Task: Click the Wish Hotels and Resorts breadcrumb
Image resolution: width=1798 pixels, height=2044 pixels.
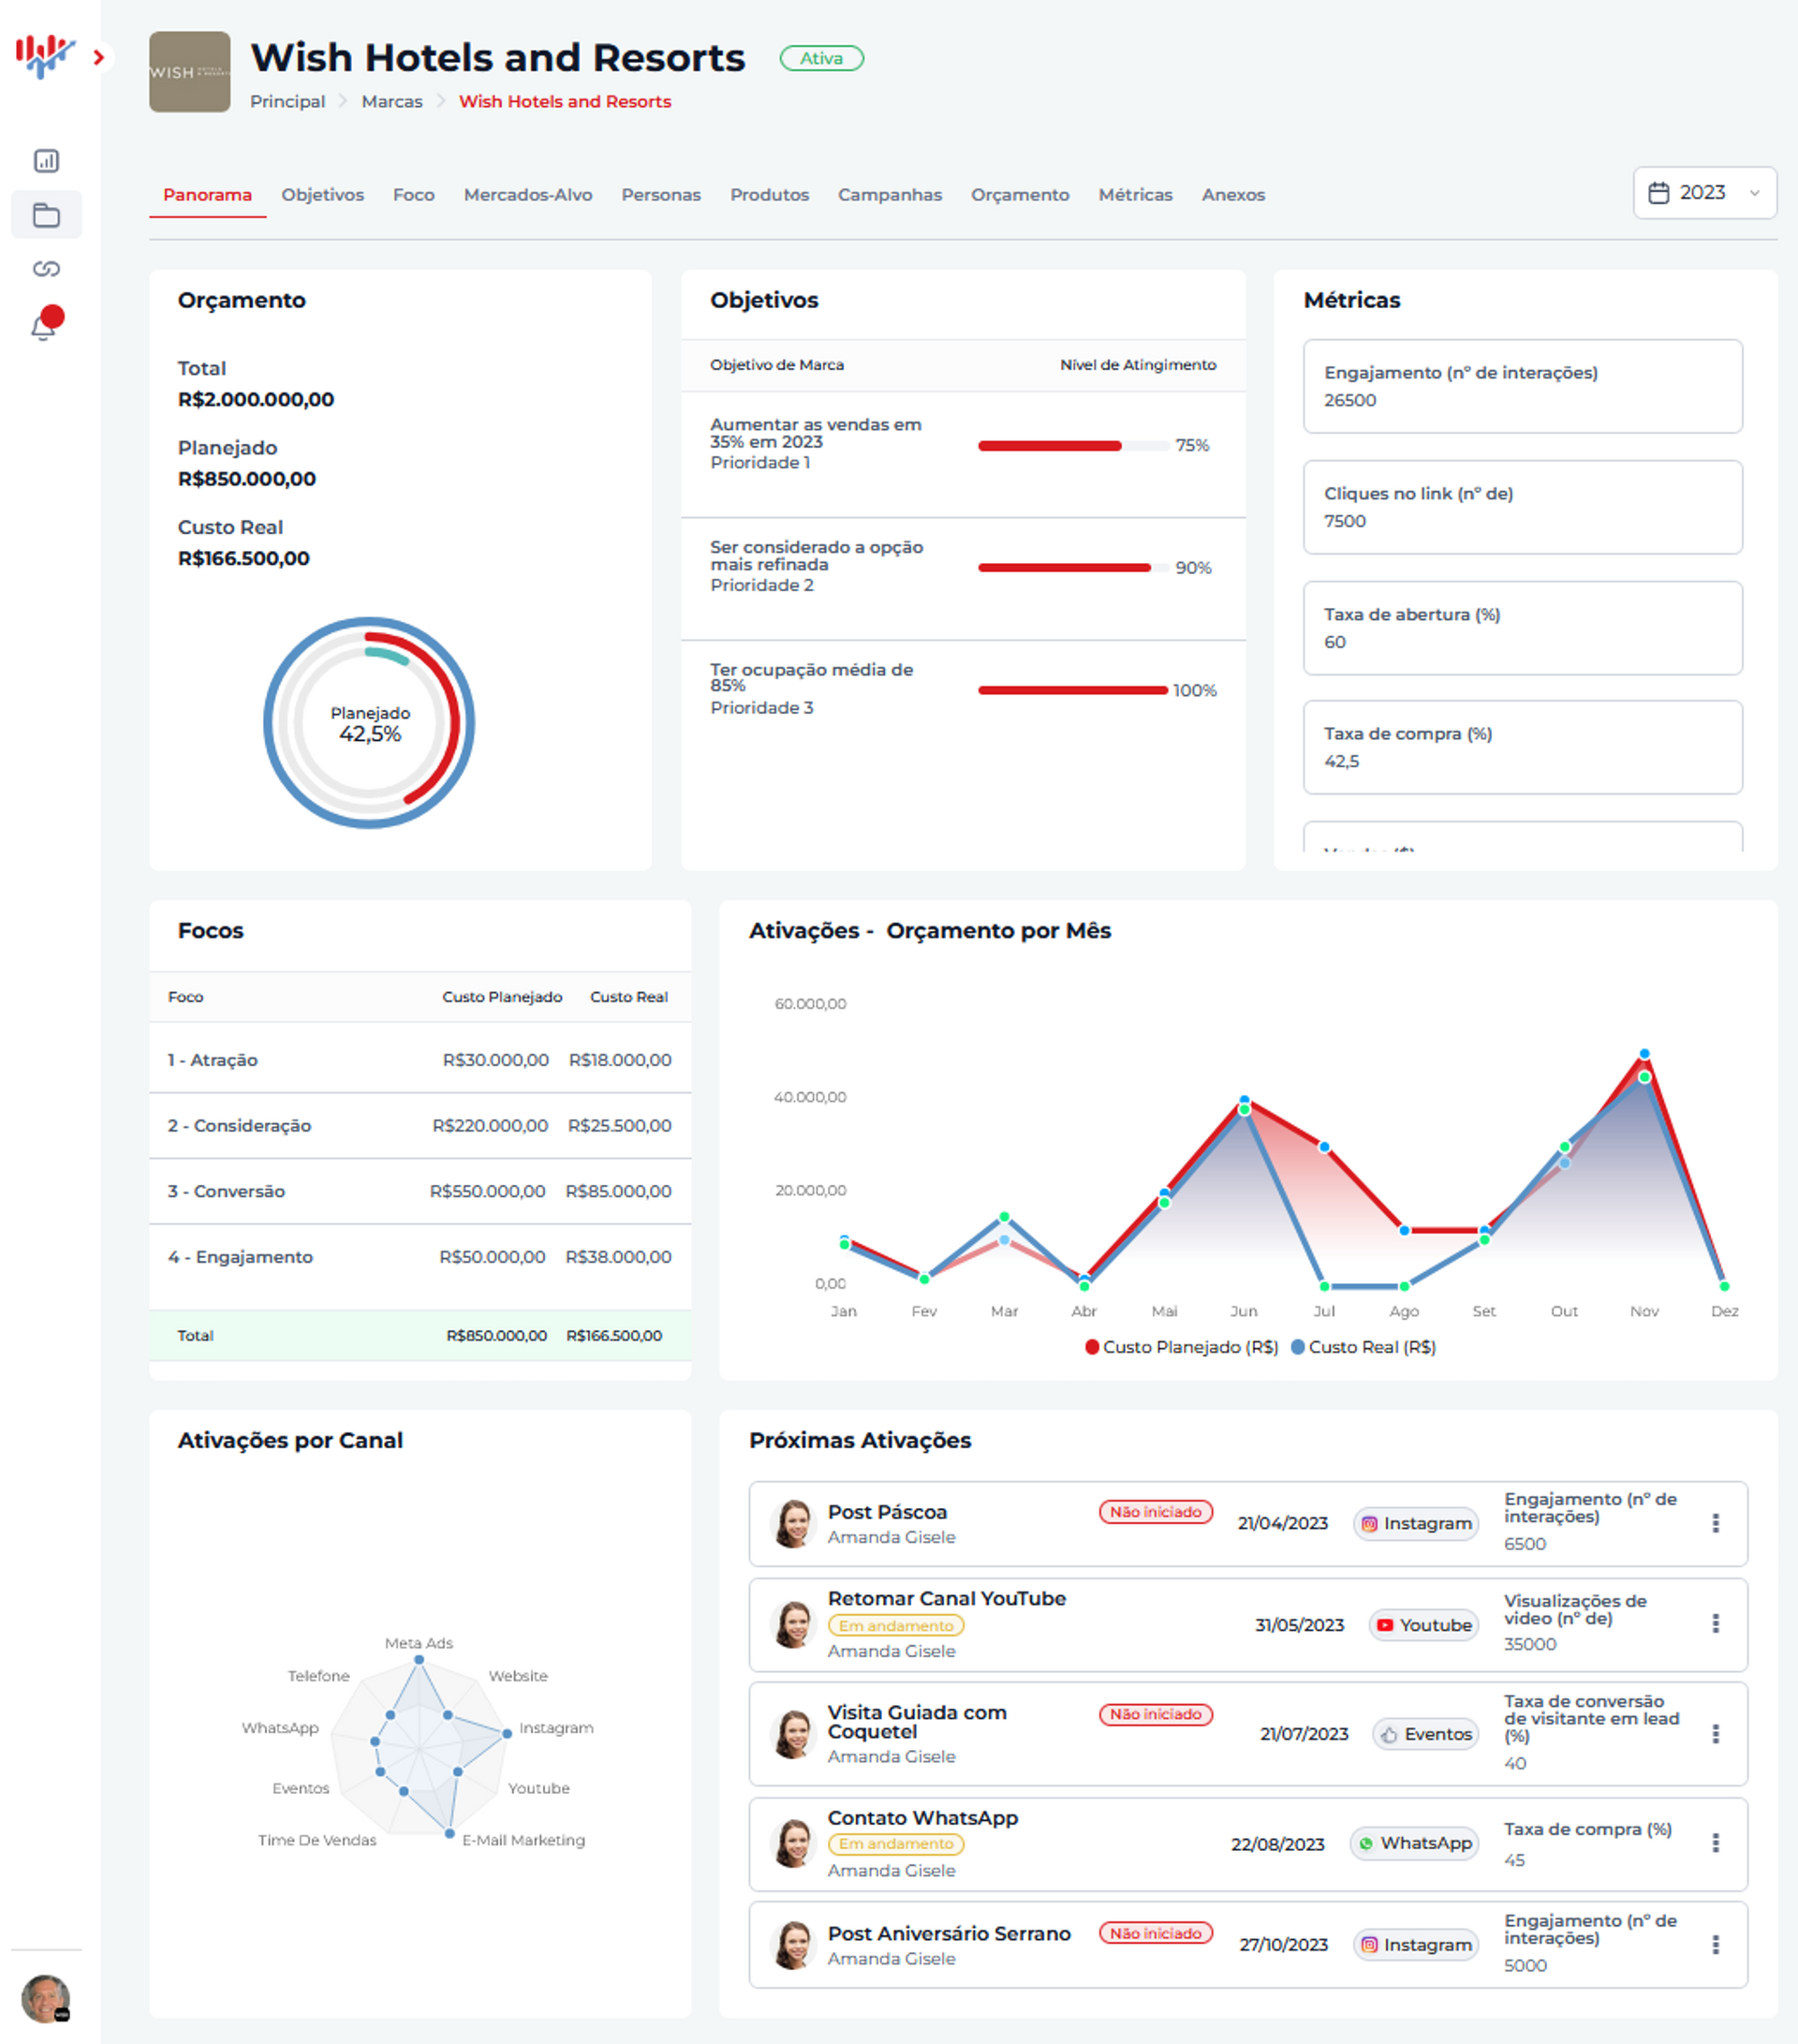Action: click(565, 102)
